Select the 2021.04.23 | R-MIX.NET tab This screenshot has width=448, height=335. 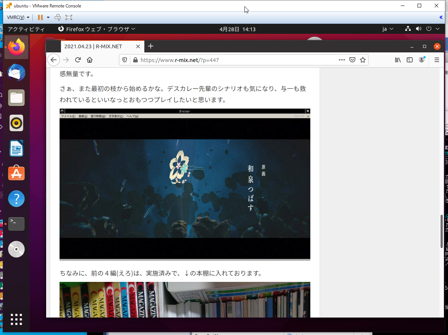[x=97, y=46]
